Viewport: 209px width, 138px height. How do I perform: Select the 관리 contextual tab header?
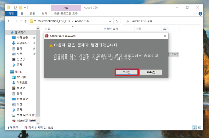pos(66,8)
